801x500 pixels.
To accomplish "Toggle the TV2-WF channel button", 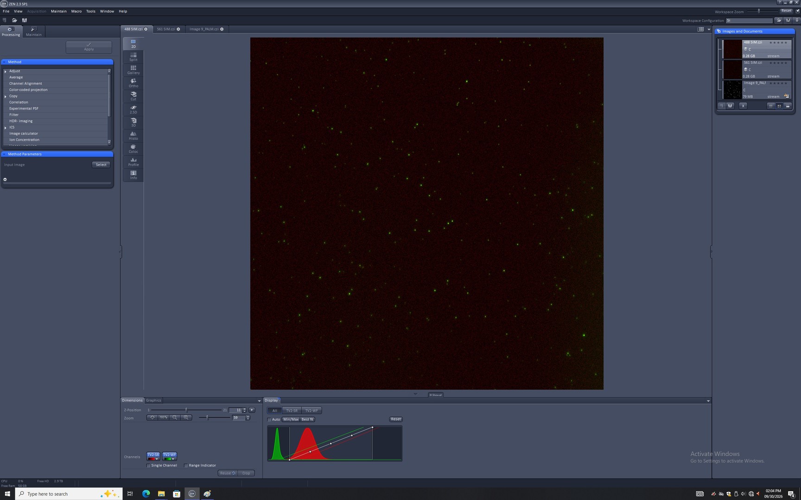I will tap(169, 455).
